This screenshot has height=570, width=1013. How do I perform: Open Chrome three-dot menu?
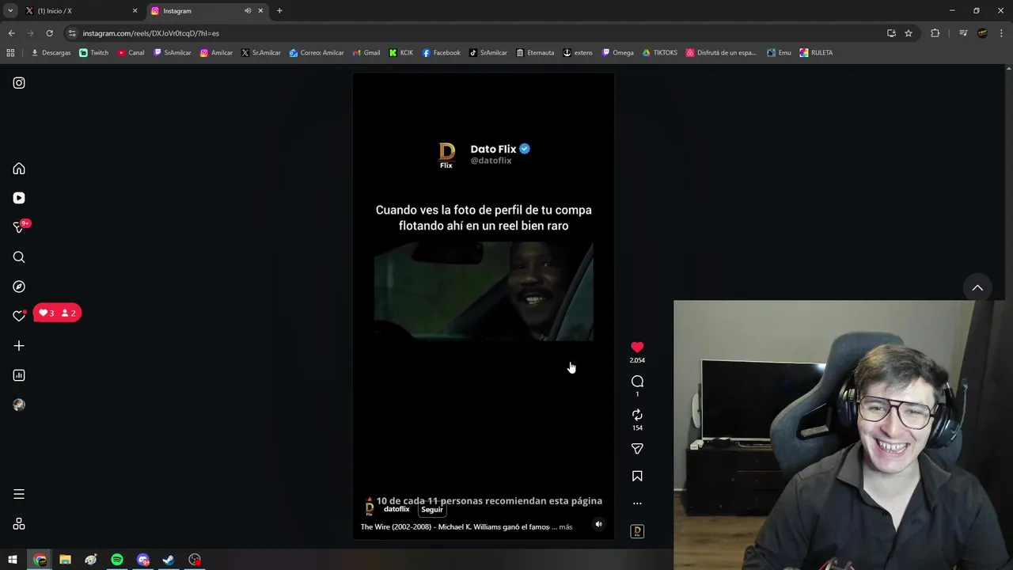tap(1001, 33)
